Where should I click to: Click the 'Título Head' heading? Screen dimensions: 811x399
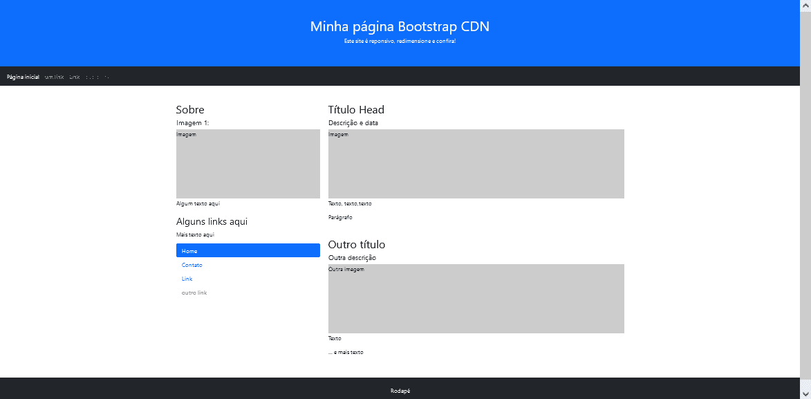[x=356, y=110]
